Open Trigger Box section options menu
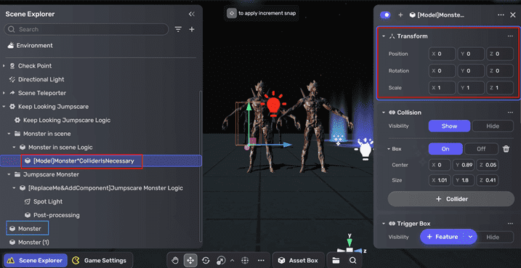Viewport: 521px width, 268px height. [x=510, y=224]
